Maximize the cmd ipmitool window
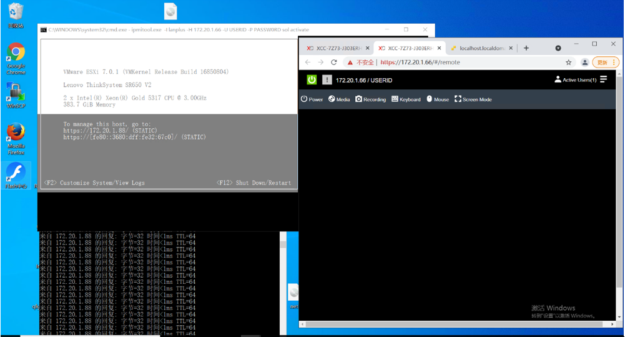The height and width of the screenshot is (337, 625). pos(406,29)
